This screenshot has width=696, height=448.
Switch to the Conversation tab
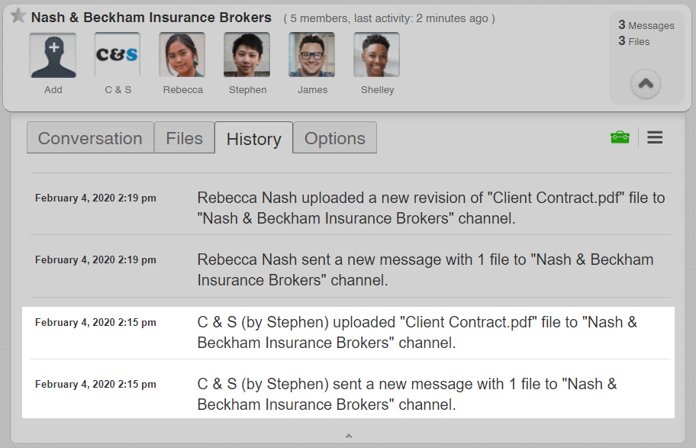coord(90,138)
